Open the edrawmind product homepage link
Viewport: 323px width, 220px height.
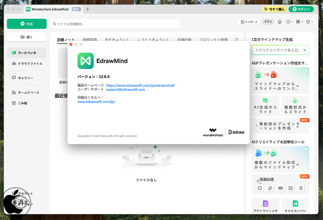click(x=140, y=85)
